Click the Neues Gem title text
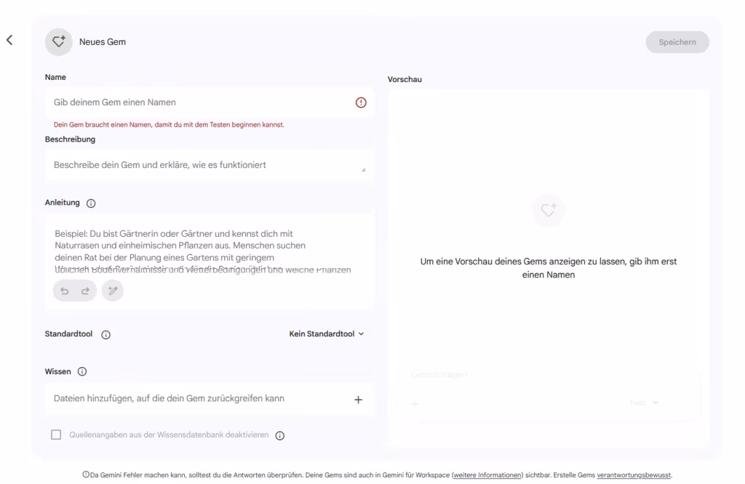The width and height of the screenshot is (745, 484). click(103, 41)
